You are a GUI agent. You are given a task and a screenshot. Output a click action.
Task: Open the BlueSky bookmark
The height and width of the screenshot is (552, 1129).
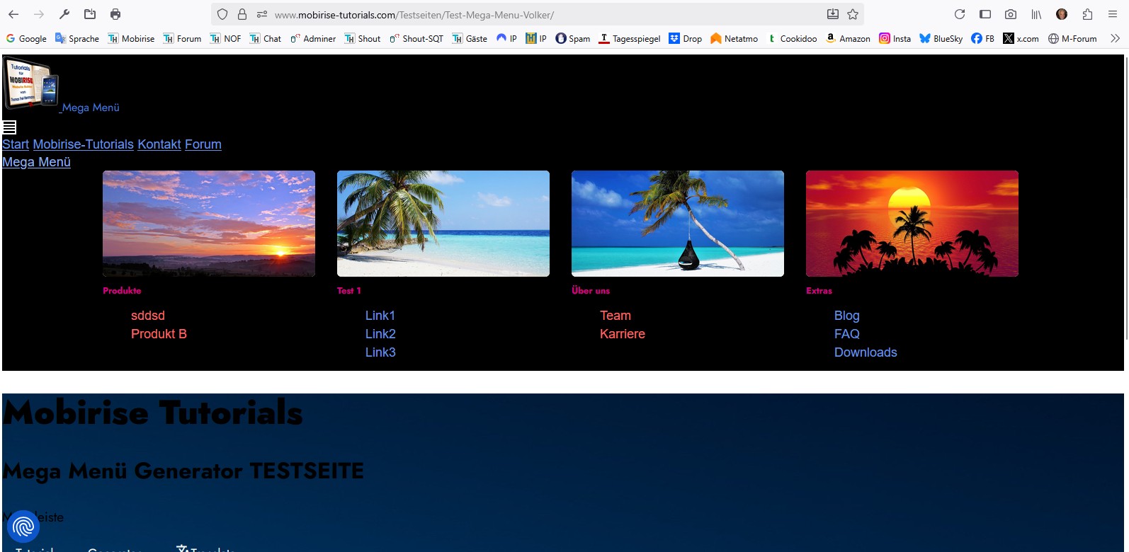(941, 39)
